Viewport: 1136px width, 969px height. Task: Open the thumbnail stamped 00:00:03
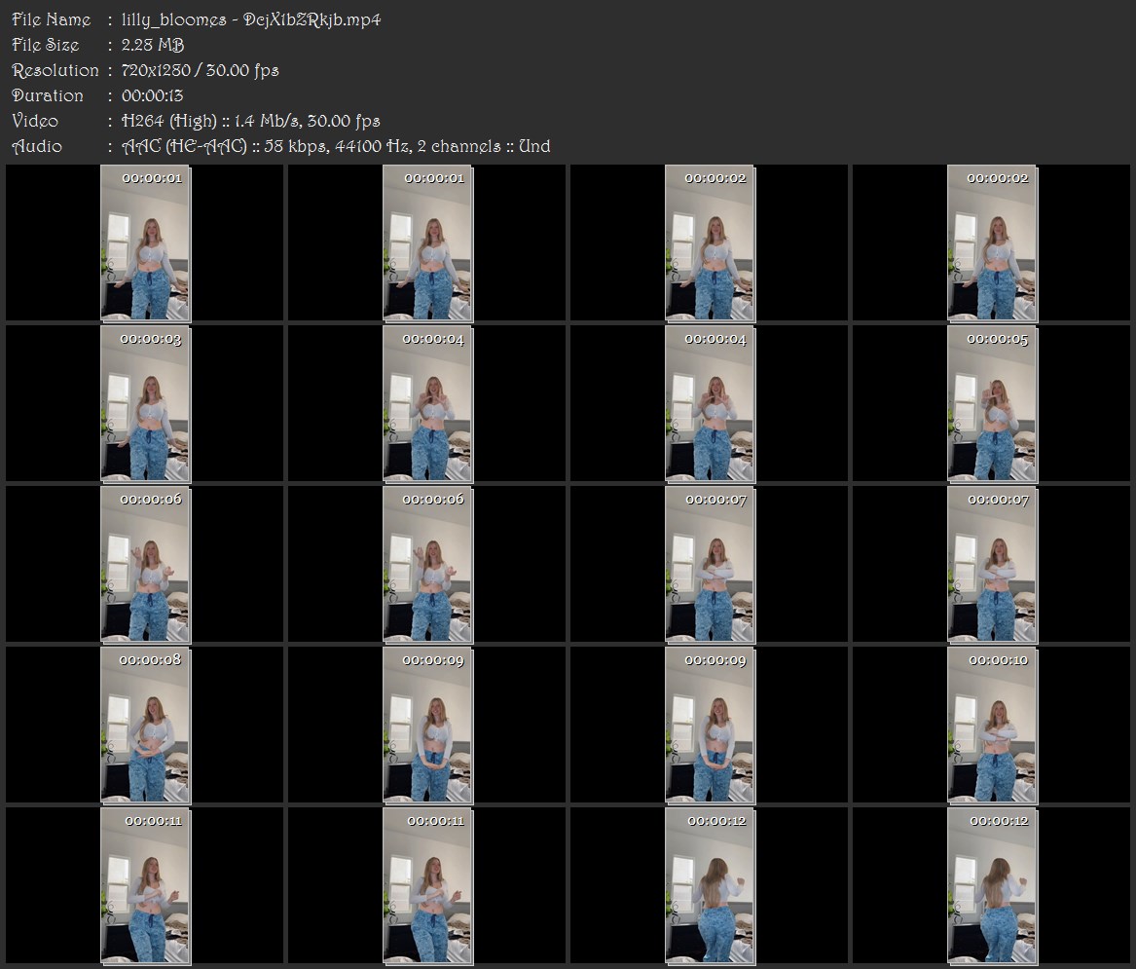[146, 404]
